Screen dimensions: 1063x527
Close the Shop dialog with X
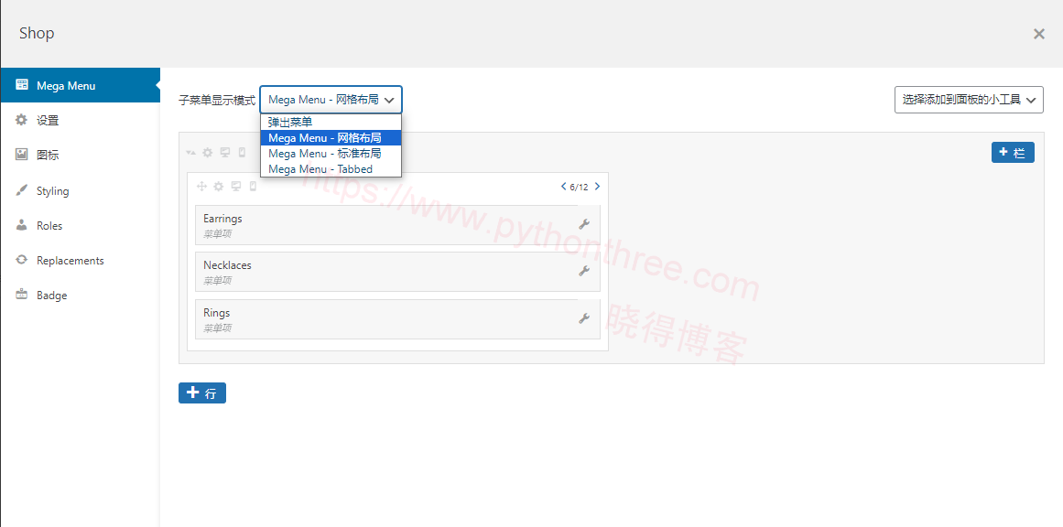point(1038,34)
